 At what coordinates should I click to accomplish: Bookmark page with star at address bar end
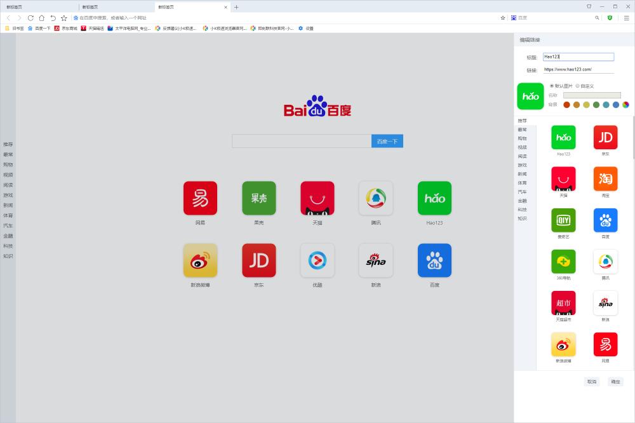503,18
